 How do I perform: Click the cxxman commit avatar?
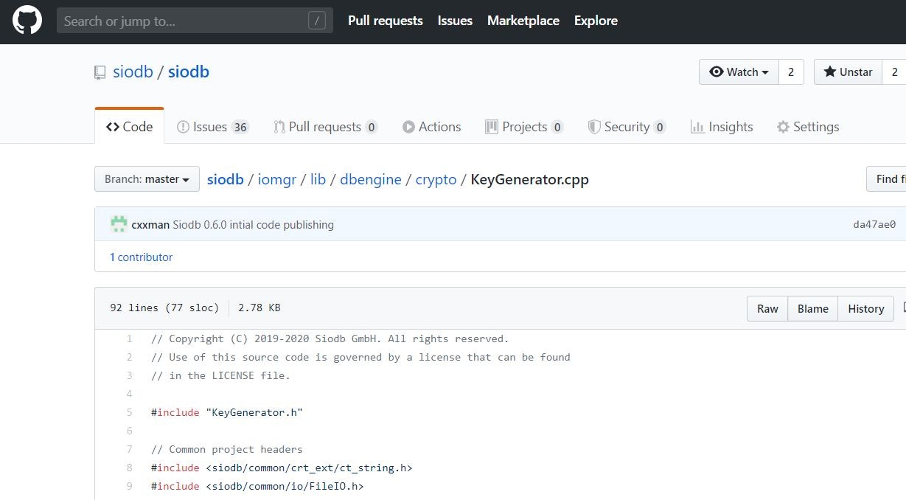click(118, 223)
